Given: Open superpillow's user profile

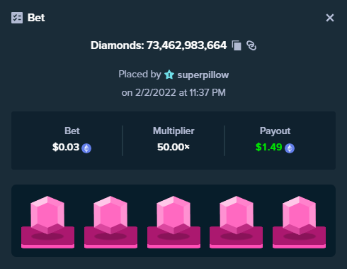Looking at the screenshot, I should coord(203,75).
